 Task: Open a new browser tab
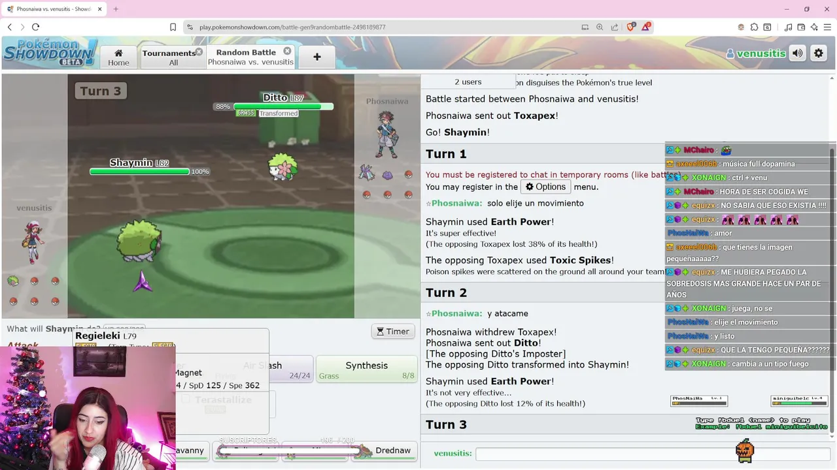[x=116, y=9]
